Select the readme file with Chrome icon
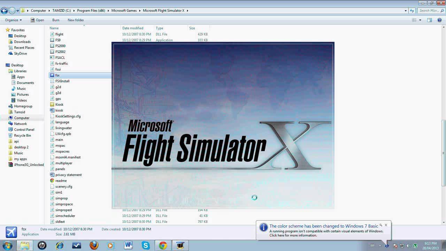This screenshot has width=446, height=251. pyautogui.click(x=61, y=181)
